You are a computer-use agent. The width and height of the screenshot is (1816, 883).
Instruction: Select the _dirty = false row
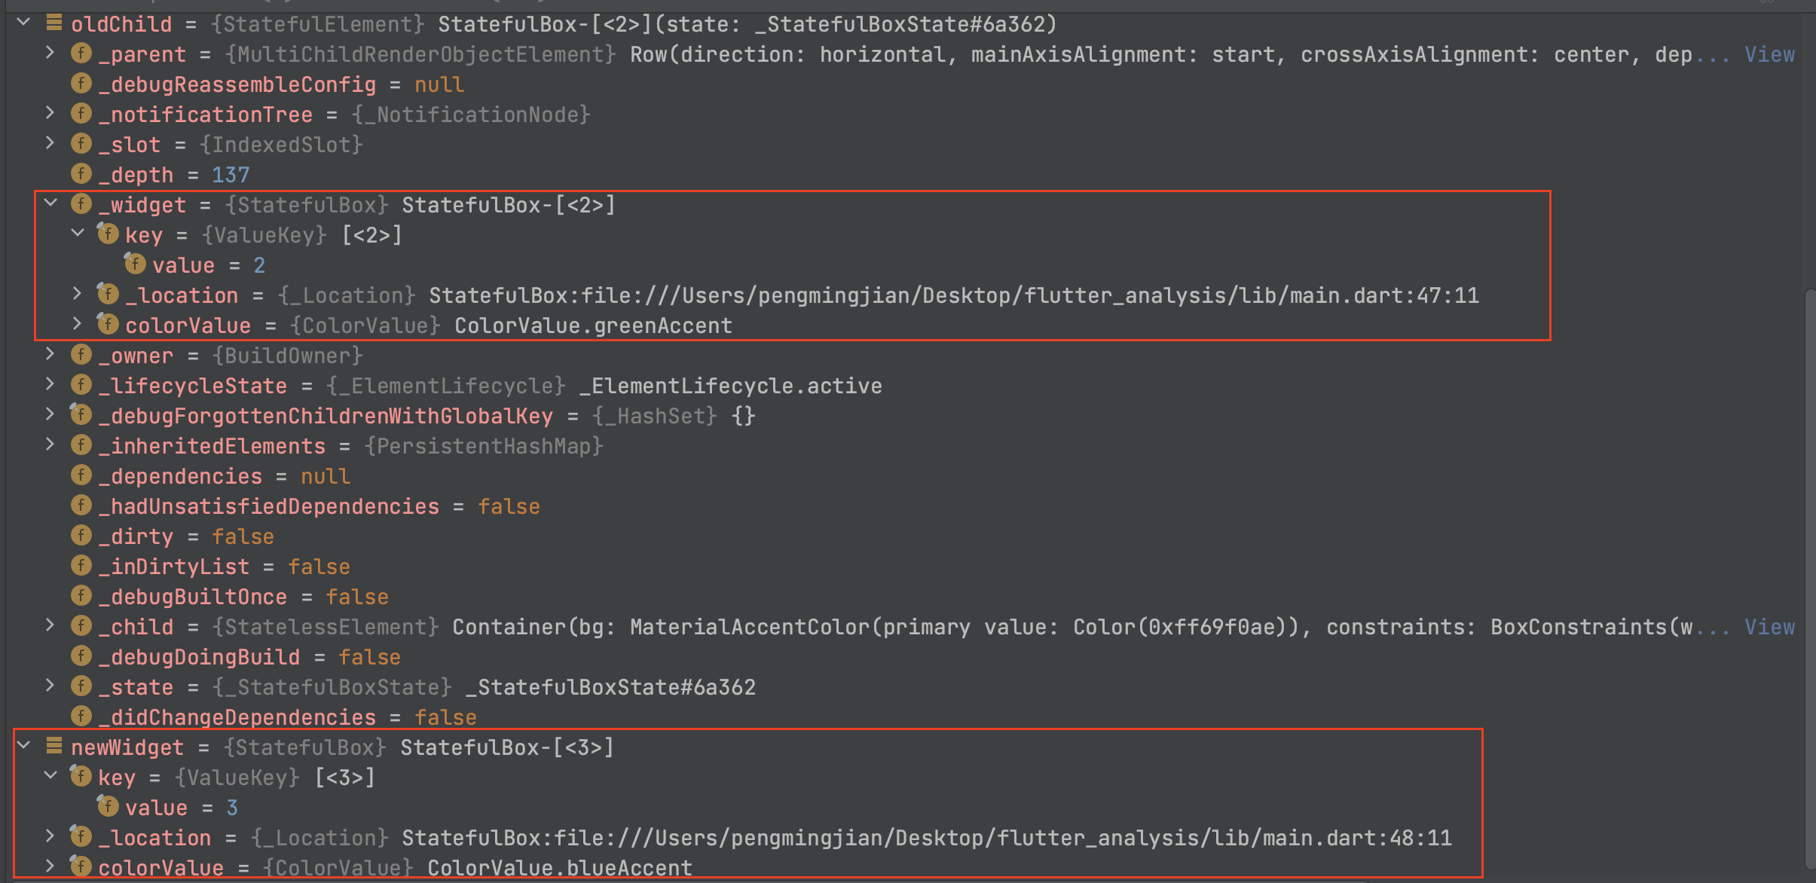click(904, 536)
